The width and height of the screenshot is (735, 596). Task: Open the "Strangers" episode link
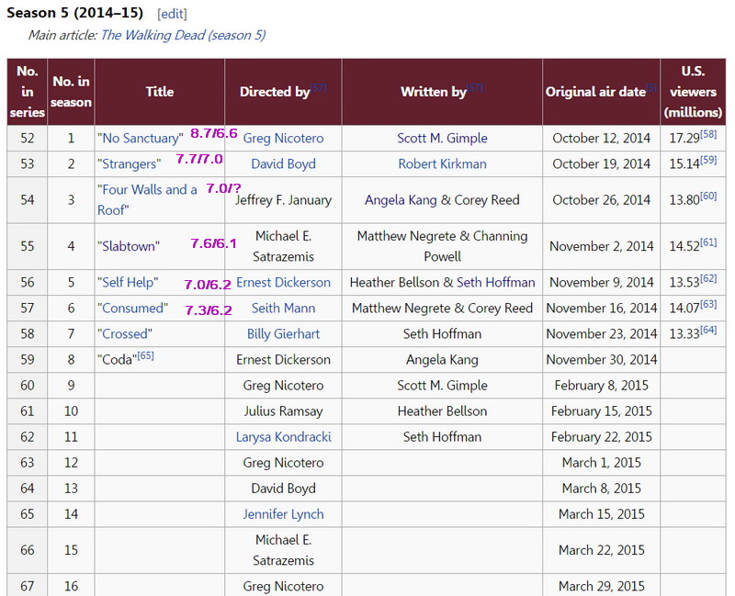click(x=129, y=164)
